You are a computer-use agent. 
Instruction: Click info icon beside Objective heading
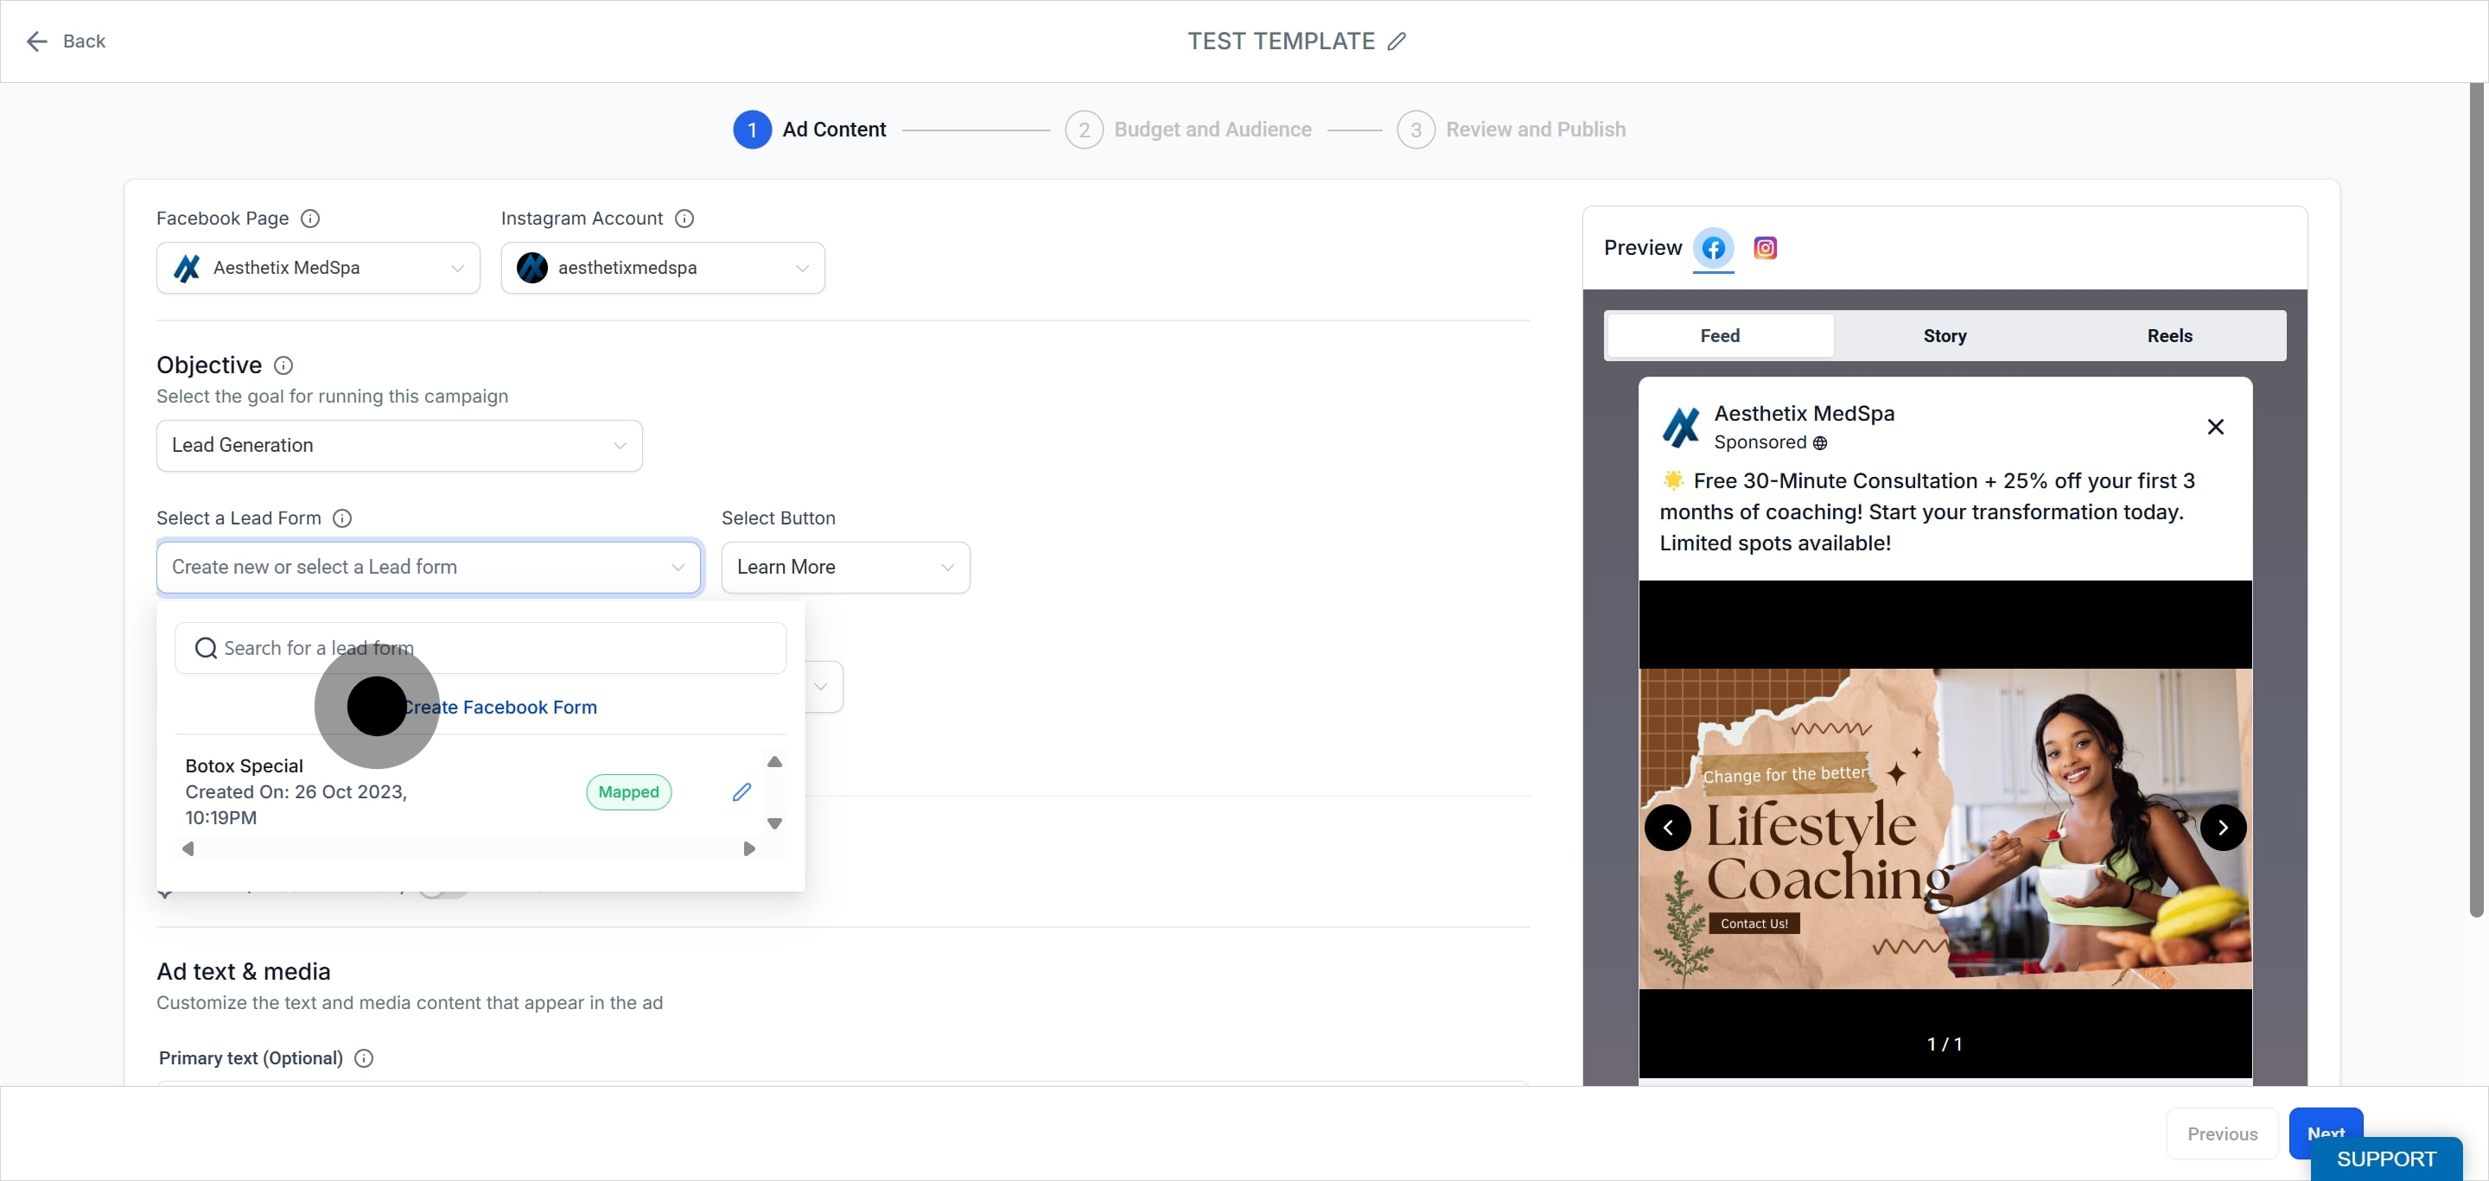[283, 365]
